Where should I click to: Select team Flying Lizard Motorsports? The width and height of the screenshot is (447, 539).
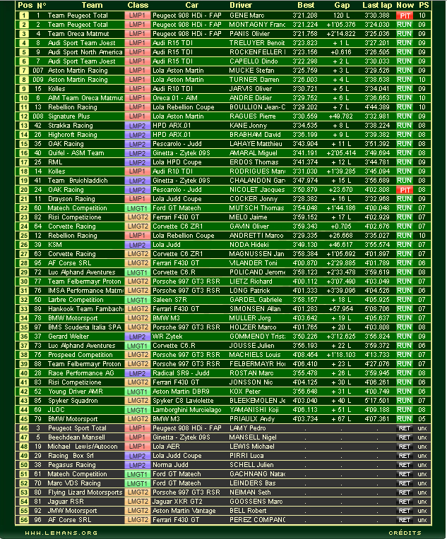85,492
